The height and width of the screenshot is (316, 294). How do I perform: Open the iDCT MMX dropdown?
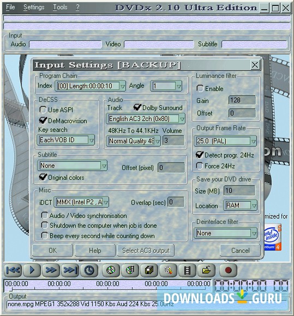81,202
